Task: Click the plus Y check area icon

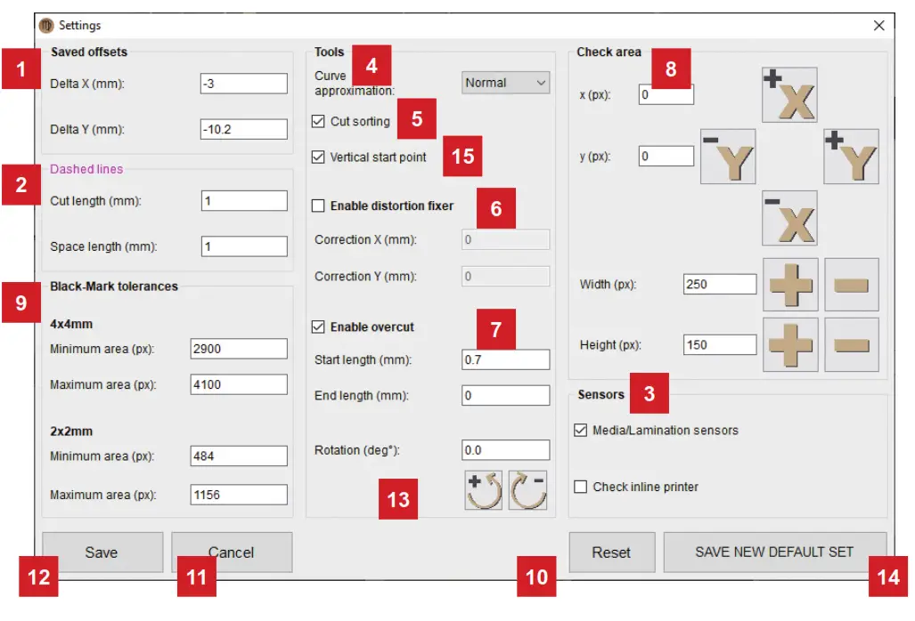Action: point(852,157)
